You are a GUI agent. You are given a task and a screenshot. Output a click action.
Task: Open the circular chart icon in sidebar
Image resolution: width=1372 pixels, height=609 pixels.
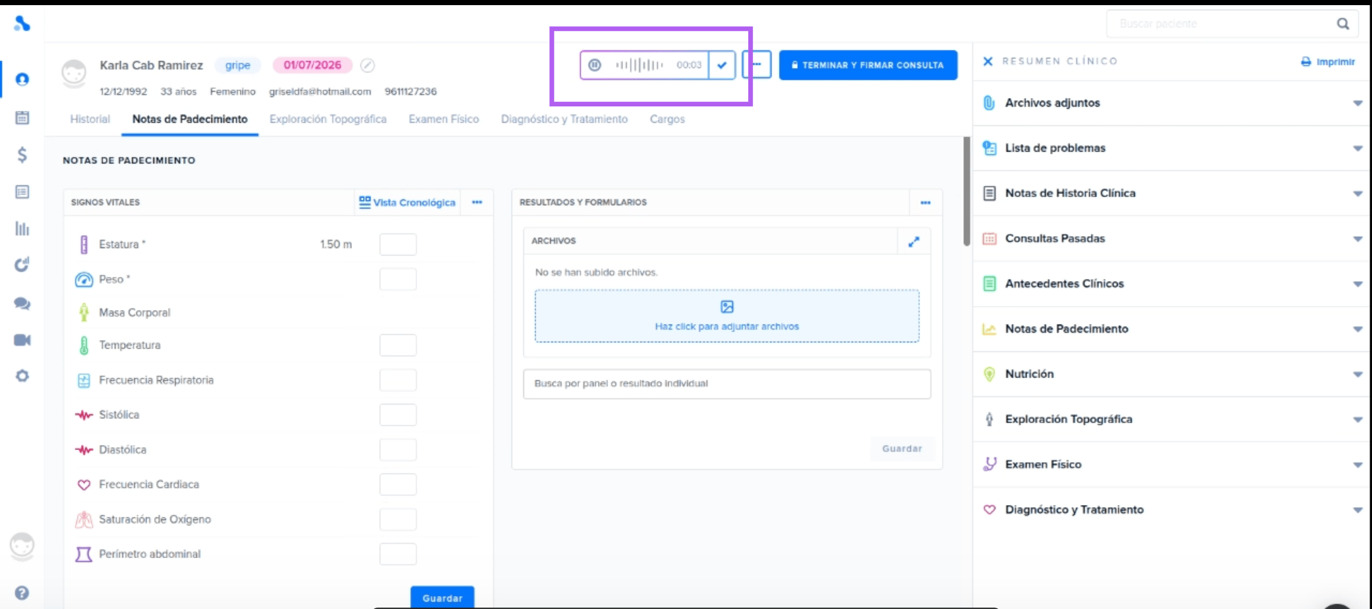click(x=22, y=264)
